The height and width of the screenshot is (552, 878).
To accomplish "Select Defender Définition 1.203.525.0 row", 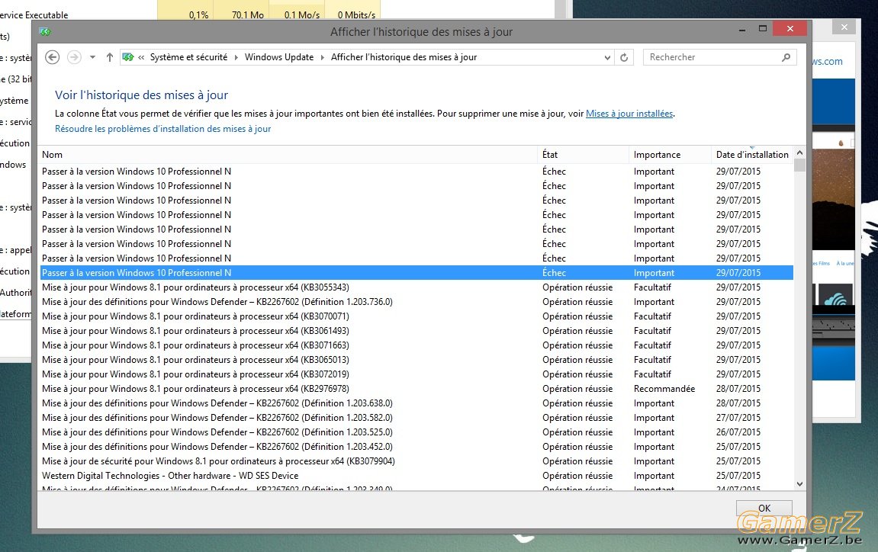I will [x=416, y=433].
